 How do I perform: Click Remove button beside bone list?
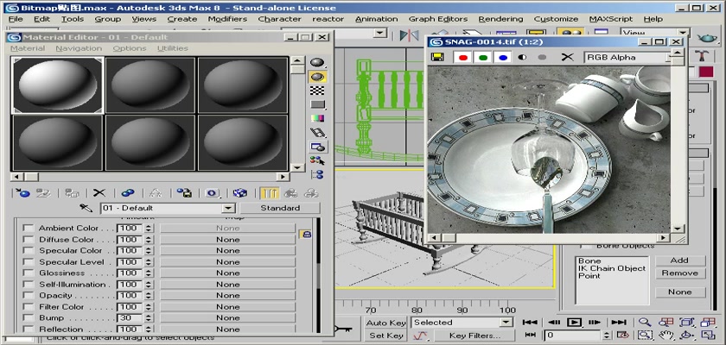coord(679,273)
